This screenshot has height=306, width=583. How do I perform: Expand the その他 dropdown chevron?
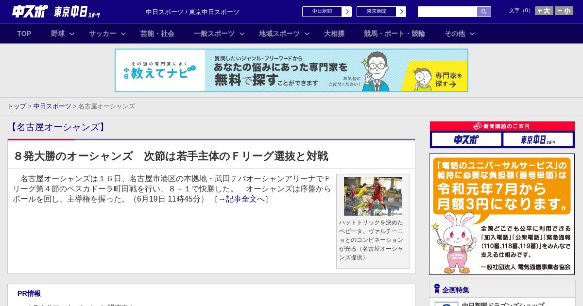point(472,34)
